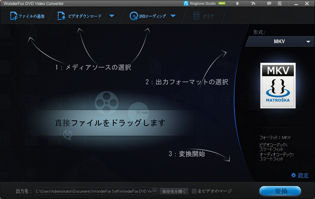Click the settings gear icon
The height and width of the screenshot is (199, 315).
pyautogui.click(x=293, y=175)
